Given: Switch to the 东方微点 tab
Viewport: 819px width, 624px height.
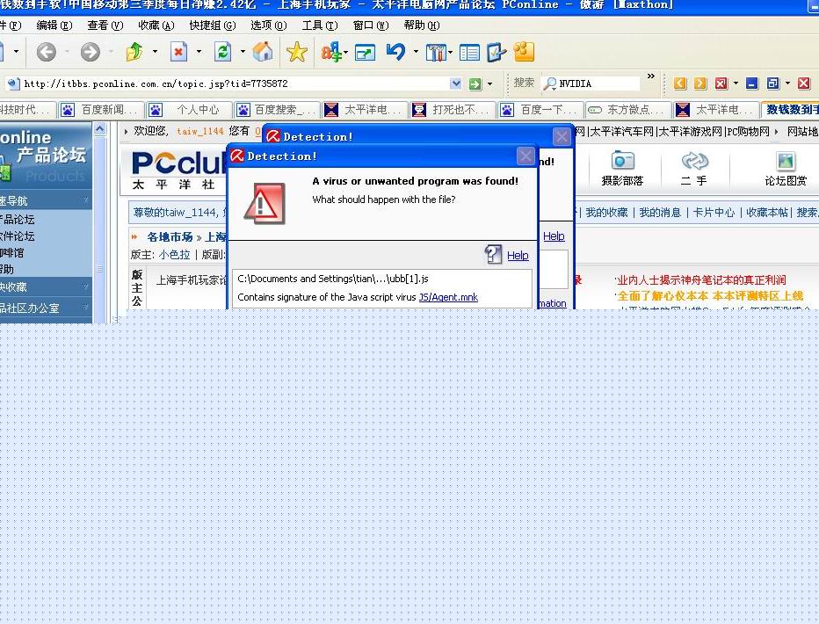Looking at the screenshot, I should pyautogui.click(x=627, y=110).
